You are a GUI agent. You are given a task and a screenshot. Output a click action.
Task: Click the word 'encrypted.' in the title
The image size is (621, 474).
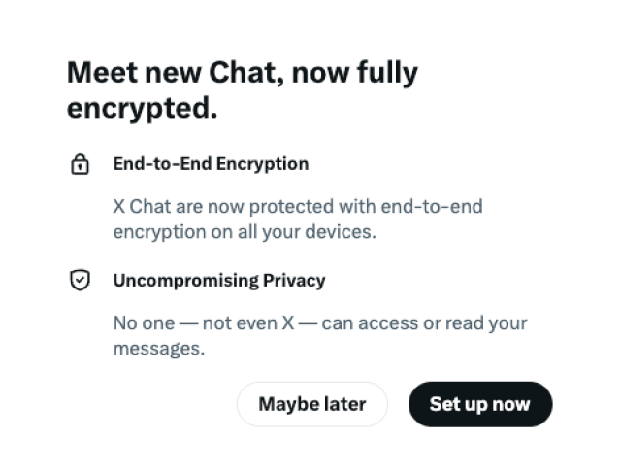[x=142, y=109]
